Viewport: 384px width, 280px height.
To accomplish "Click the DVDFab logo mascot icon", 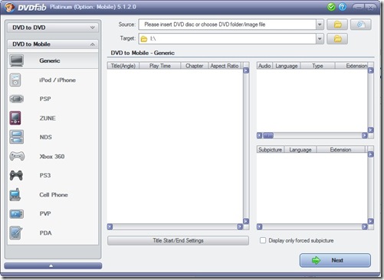I will (x=9, y=7).
